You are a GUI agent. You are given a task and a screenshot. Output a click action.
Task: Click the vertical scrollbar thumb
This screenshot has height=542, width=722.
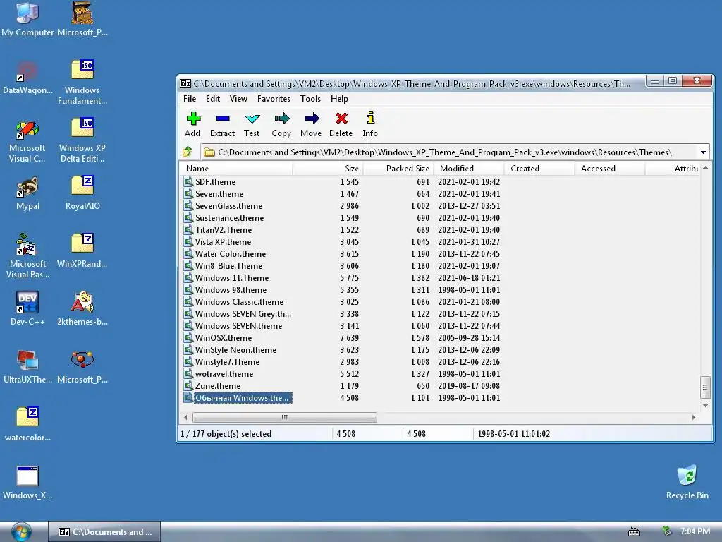tap(705, 387)
